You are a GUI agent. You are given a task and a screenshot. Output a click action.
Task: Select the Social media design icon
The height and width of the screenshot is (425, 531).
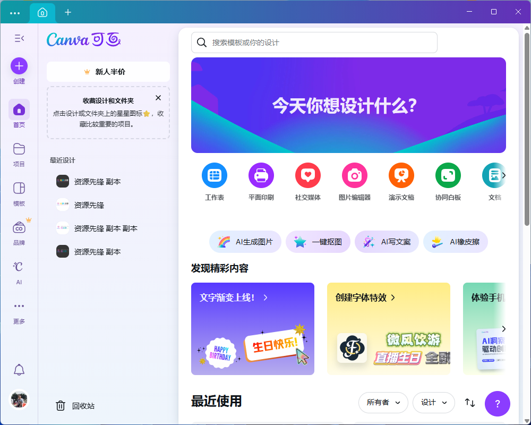pyautogui.click(x=308, y=175)
